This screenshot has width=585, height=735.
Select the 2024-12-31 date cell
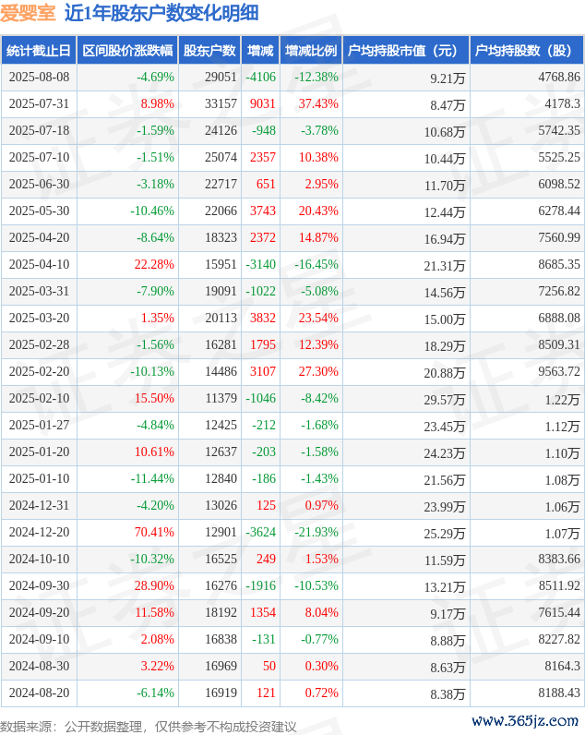39,505
